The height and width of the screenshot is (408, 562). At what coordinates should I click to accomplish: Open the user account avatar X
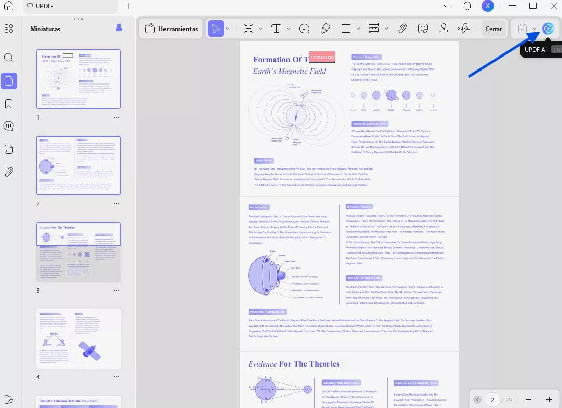[x=487, y=6]
